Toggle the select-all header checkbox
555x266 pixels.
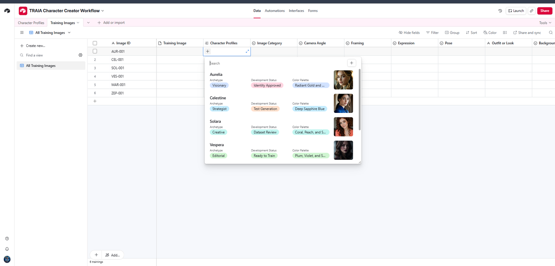[x=95, y=43]
